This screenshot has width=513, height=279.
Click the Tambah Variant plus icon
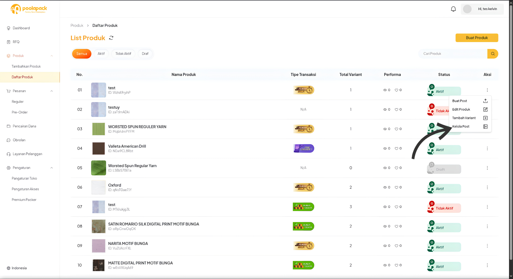click(x=485, y=118)
